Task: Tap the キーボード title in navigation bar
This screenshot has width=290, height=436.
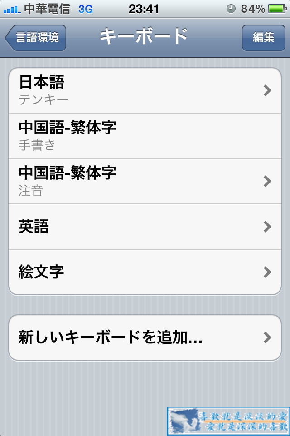Action: [x=144, y=36]
